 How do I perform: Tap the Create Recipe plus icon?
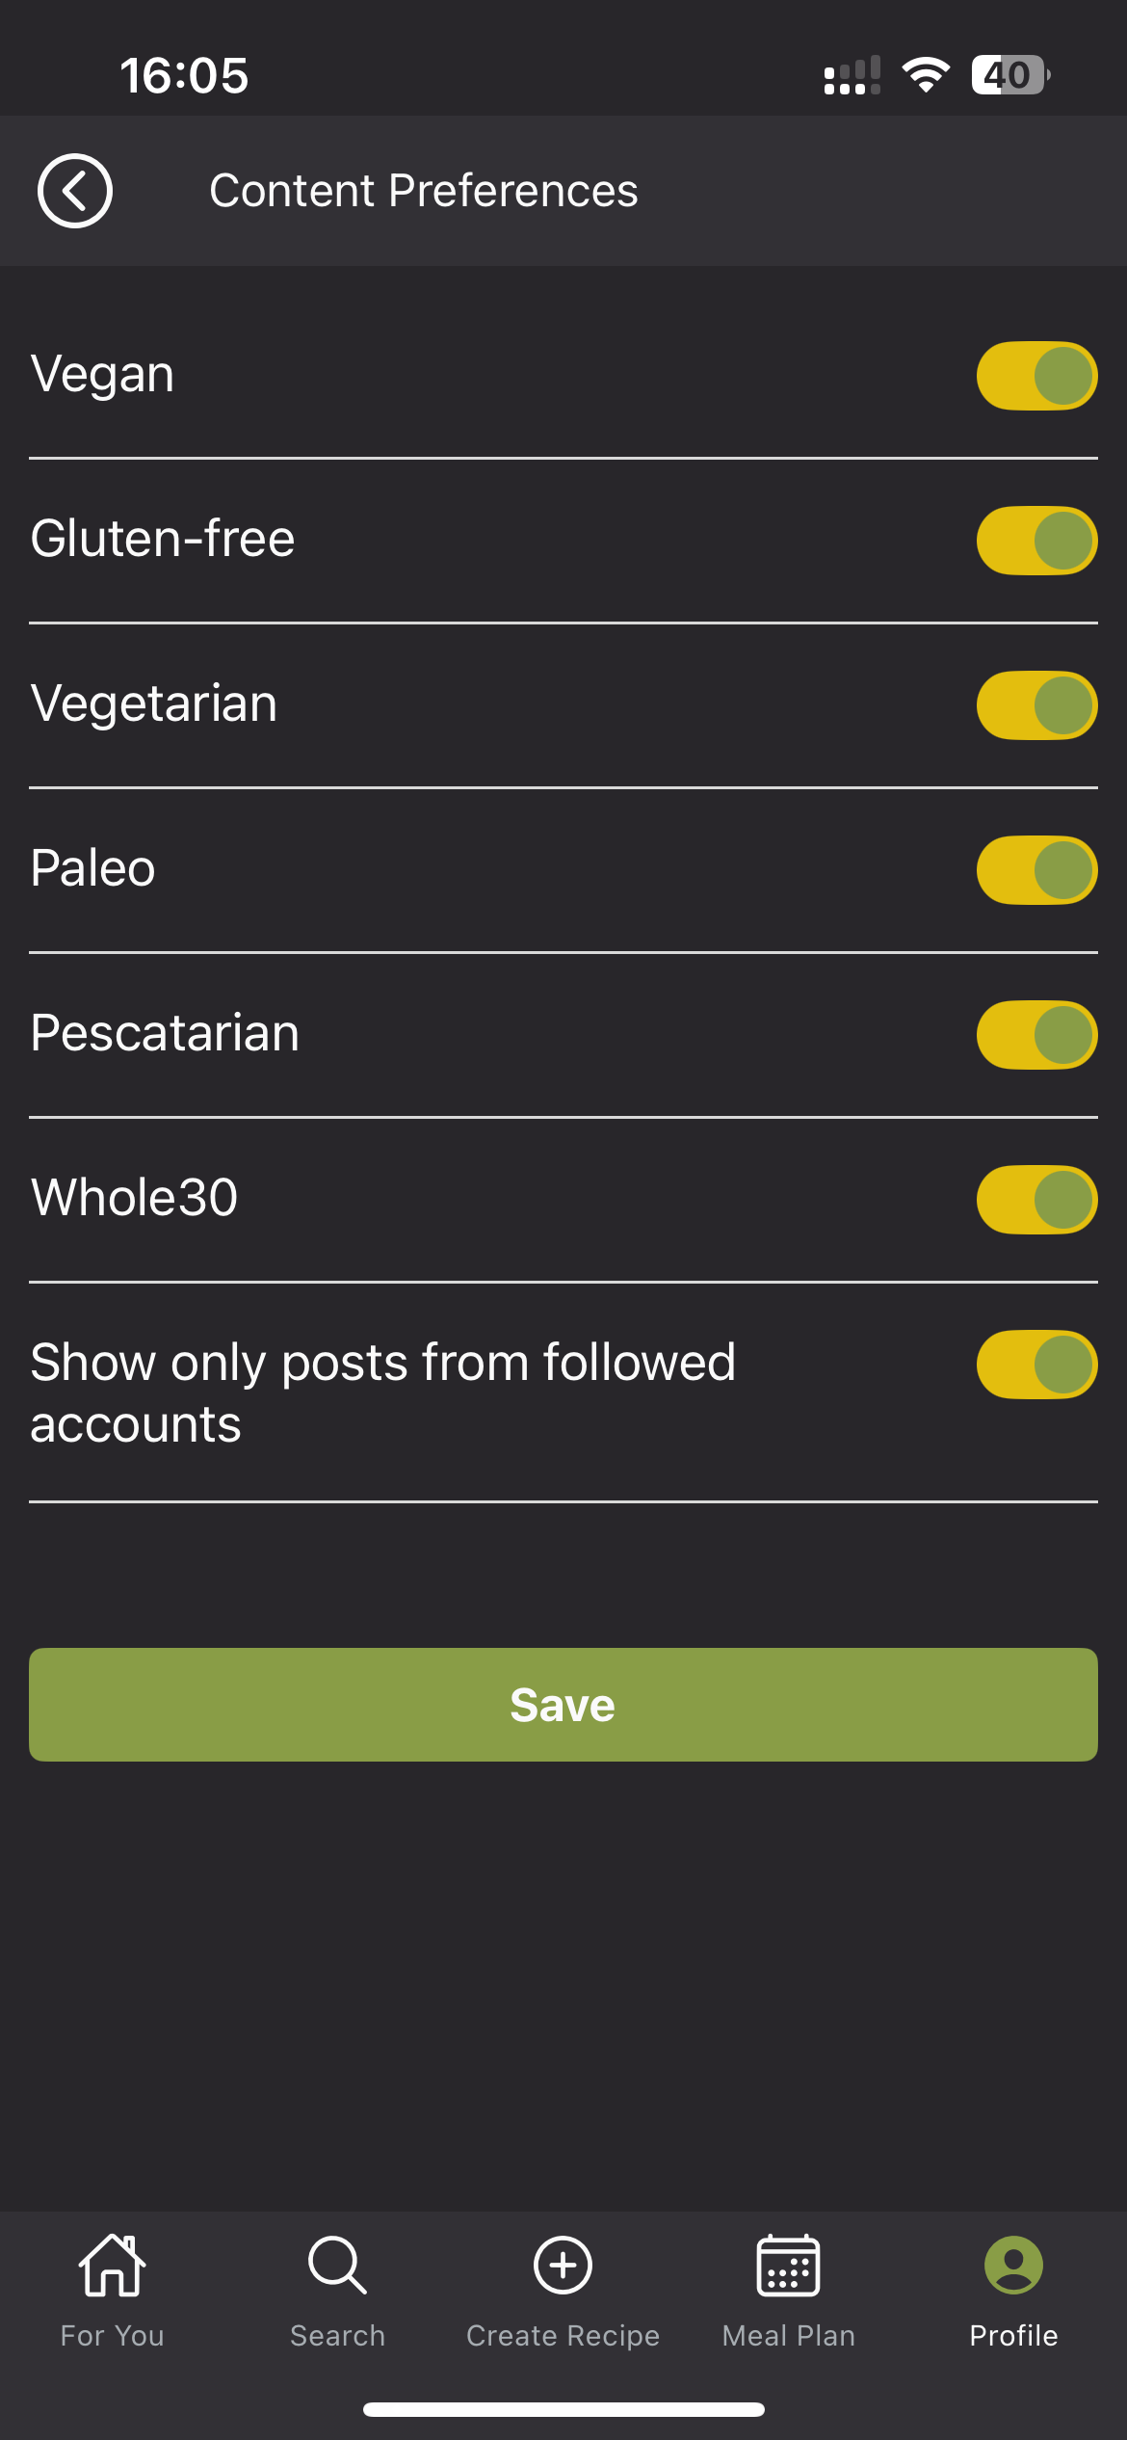563,2265
